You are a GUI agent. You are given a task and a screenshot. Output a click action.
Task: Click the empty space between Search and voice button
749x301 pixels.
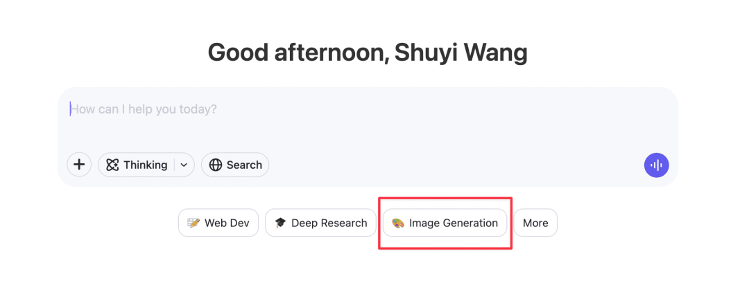point(451,165)
